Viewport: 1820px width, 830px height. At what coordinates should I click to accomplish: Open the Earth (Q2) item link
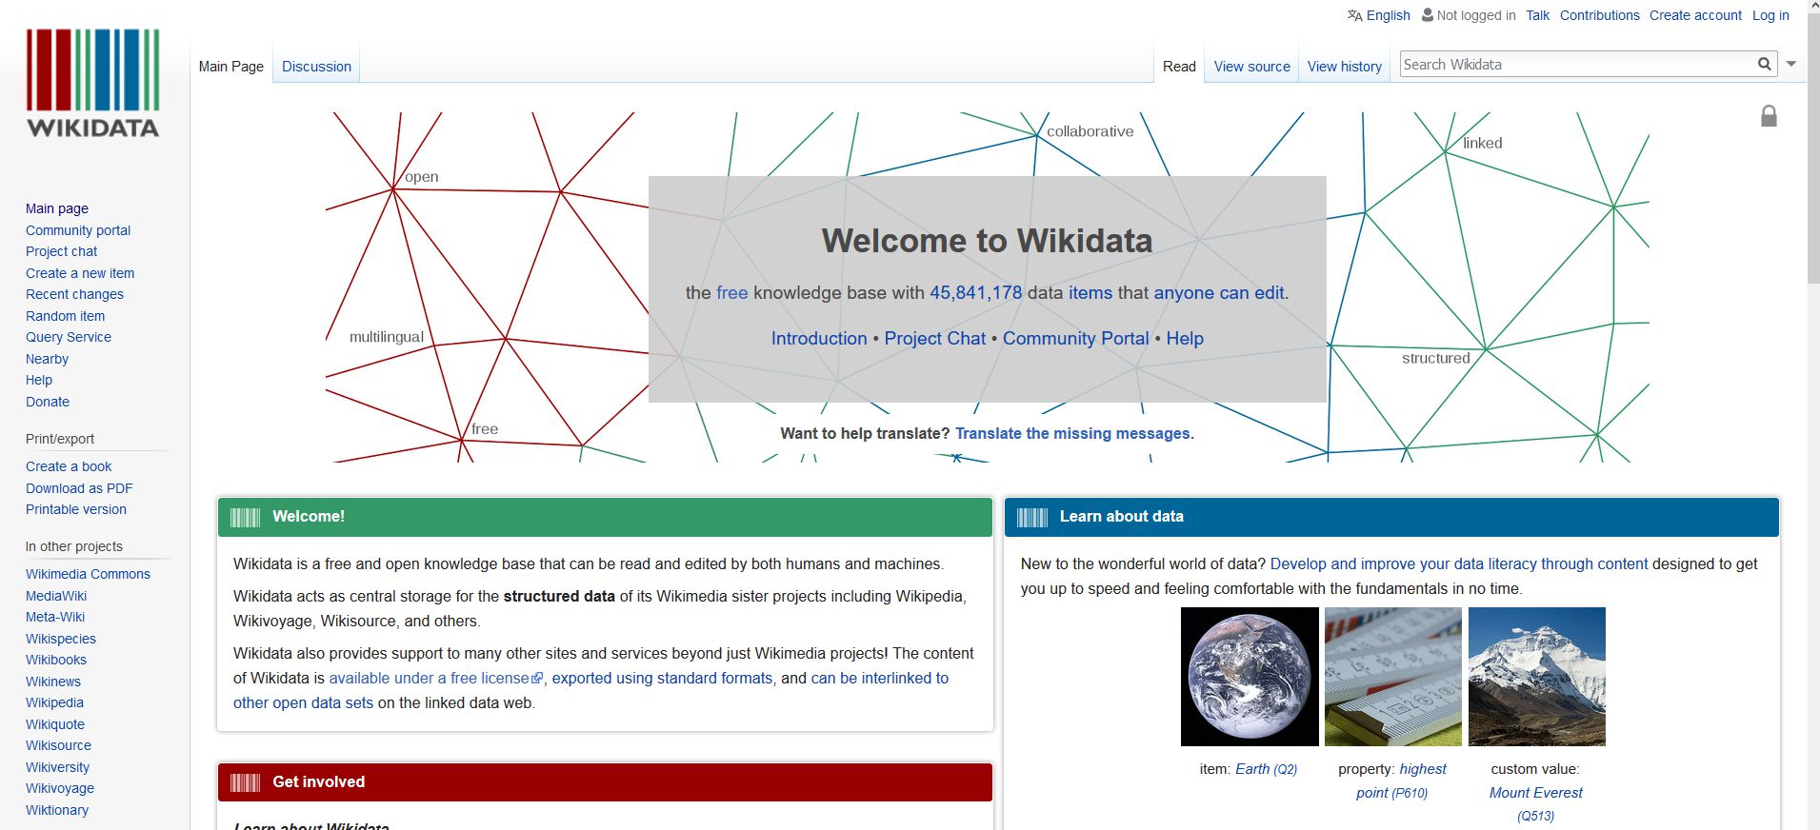(x=1267, y=769)
